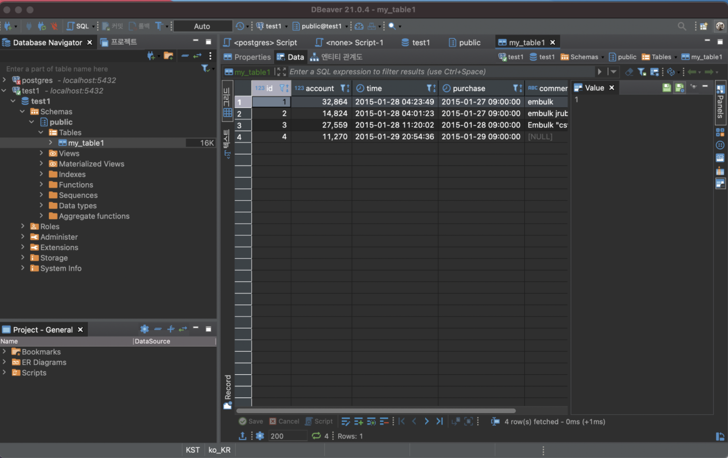Click the Schemas breadcrumb link
728x458 pixels.
[x=579, y=57]
